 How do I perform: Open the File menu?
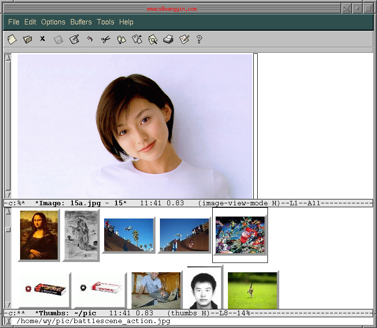[x=14, y=22]
